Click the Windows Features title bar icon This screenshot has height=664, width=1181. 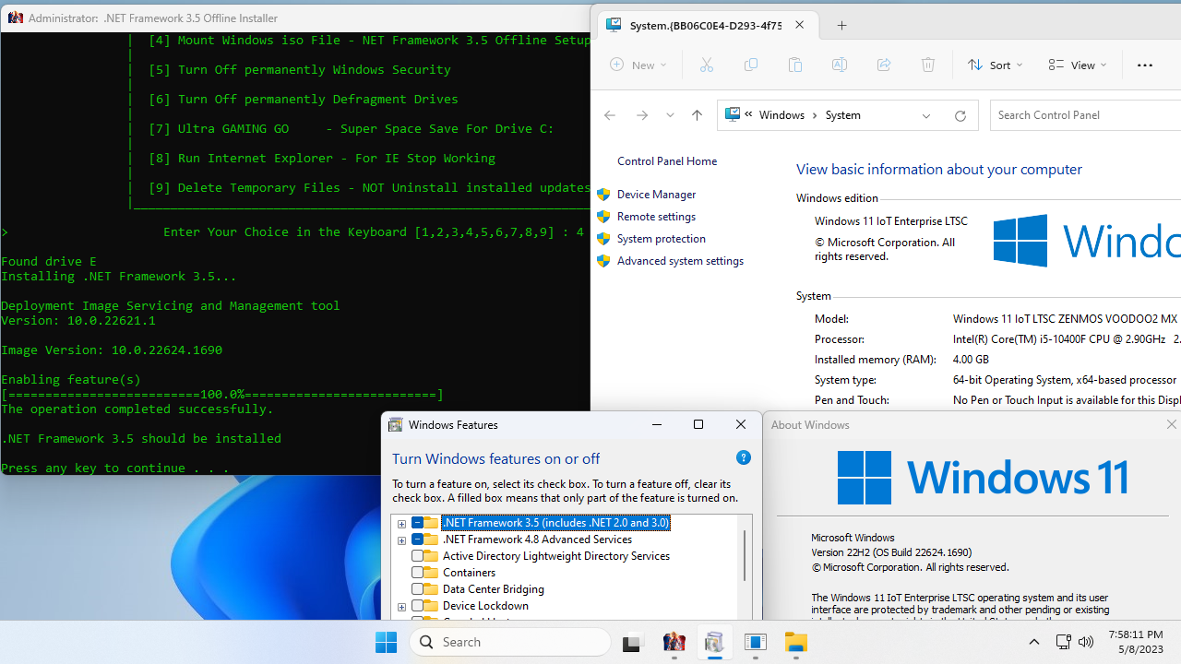396,425
